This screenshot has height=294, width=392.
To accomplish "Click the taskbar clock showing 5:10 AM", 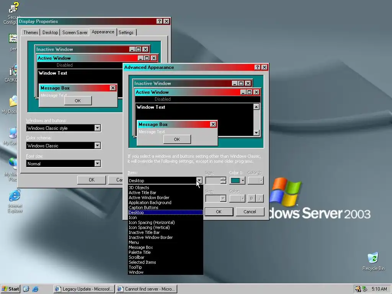I will [379, 289].
